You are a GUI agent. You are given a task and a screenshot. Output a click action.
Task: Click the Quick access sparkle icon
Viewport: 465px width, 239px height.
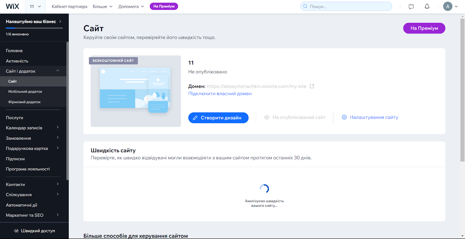click(x=16, y=231)
